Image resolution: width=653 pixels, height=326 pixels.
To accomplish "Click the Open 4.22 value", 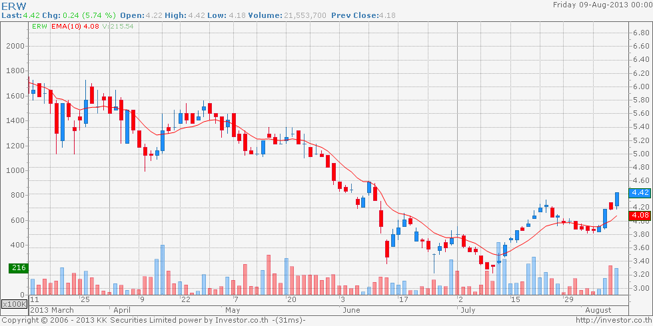I will coord(153,15).
